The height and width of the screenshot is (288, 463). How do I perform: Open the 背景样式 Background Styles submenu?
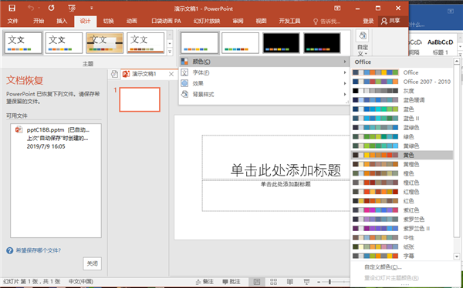(264, 94)
